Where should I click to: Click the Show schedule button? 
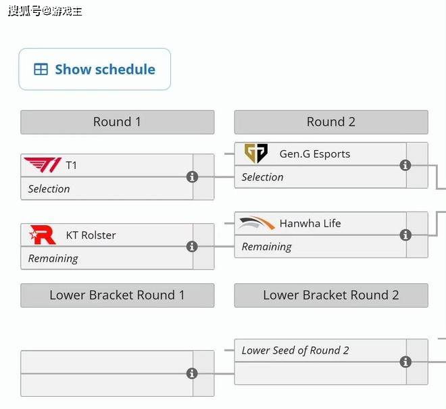click(x=95, y=69)
